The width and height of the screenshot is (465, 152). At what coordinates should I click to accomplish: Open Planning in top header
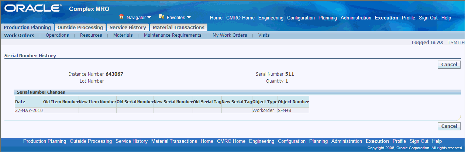click(328, 18)
